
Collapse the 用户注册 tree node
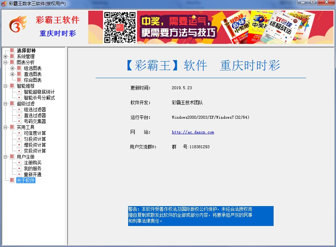point(5,157)
